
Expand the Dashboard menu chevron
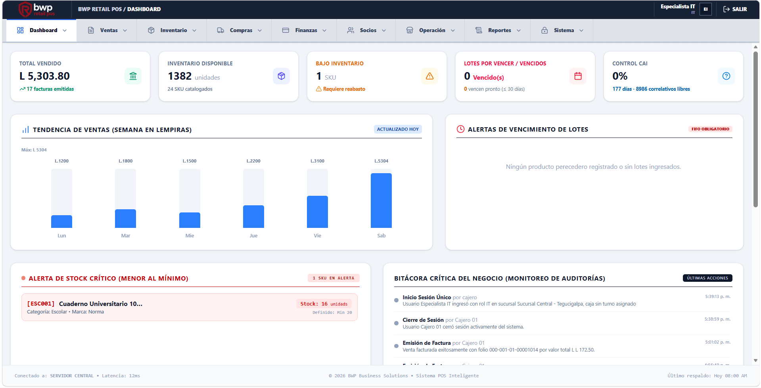(65, 31)
